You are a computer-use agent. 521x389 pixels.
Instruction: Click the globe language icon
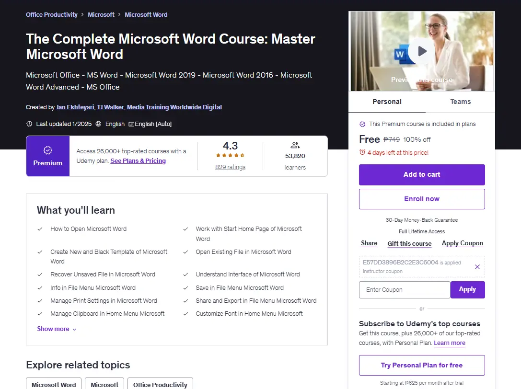(x=98, y=124)
